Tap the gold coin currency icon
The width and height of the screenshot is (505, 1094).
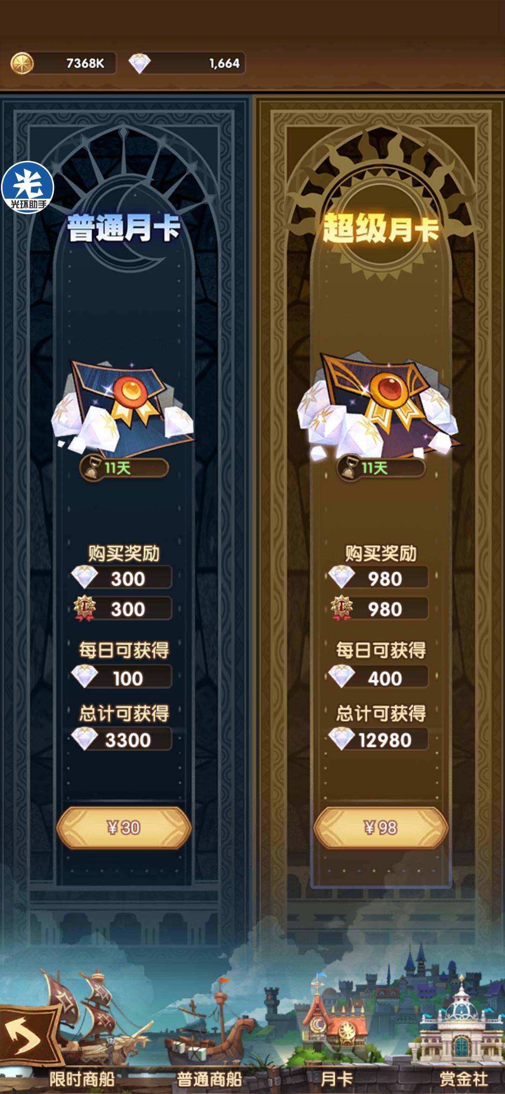coord(22,63)
